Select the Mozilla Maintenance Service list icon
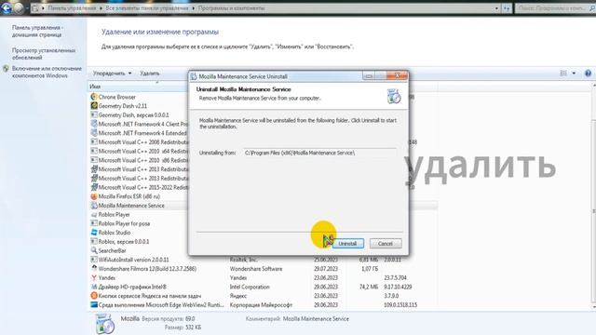The height and width of the screenshot is (335, 596). point(94,206)
